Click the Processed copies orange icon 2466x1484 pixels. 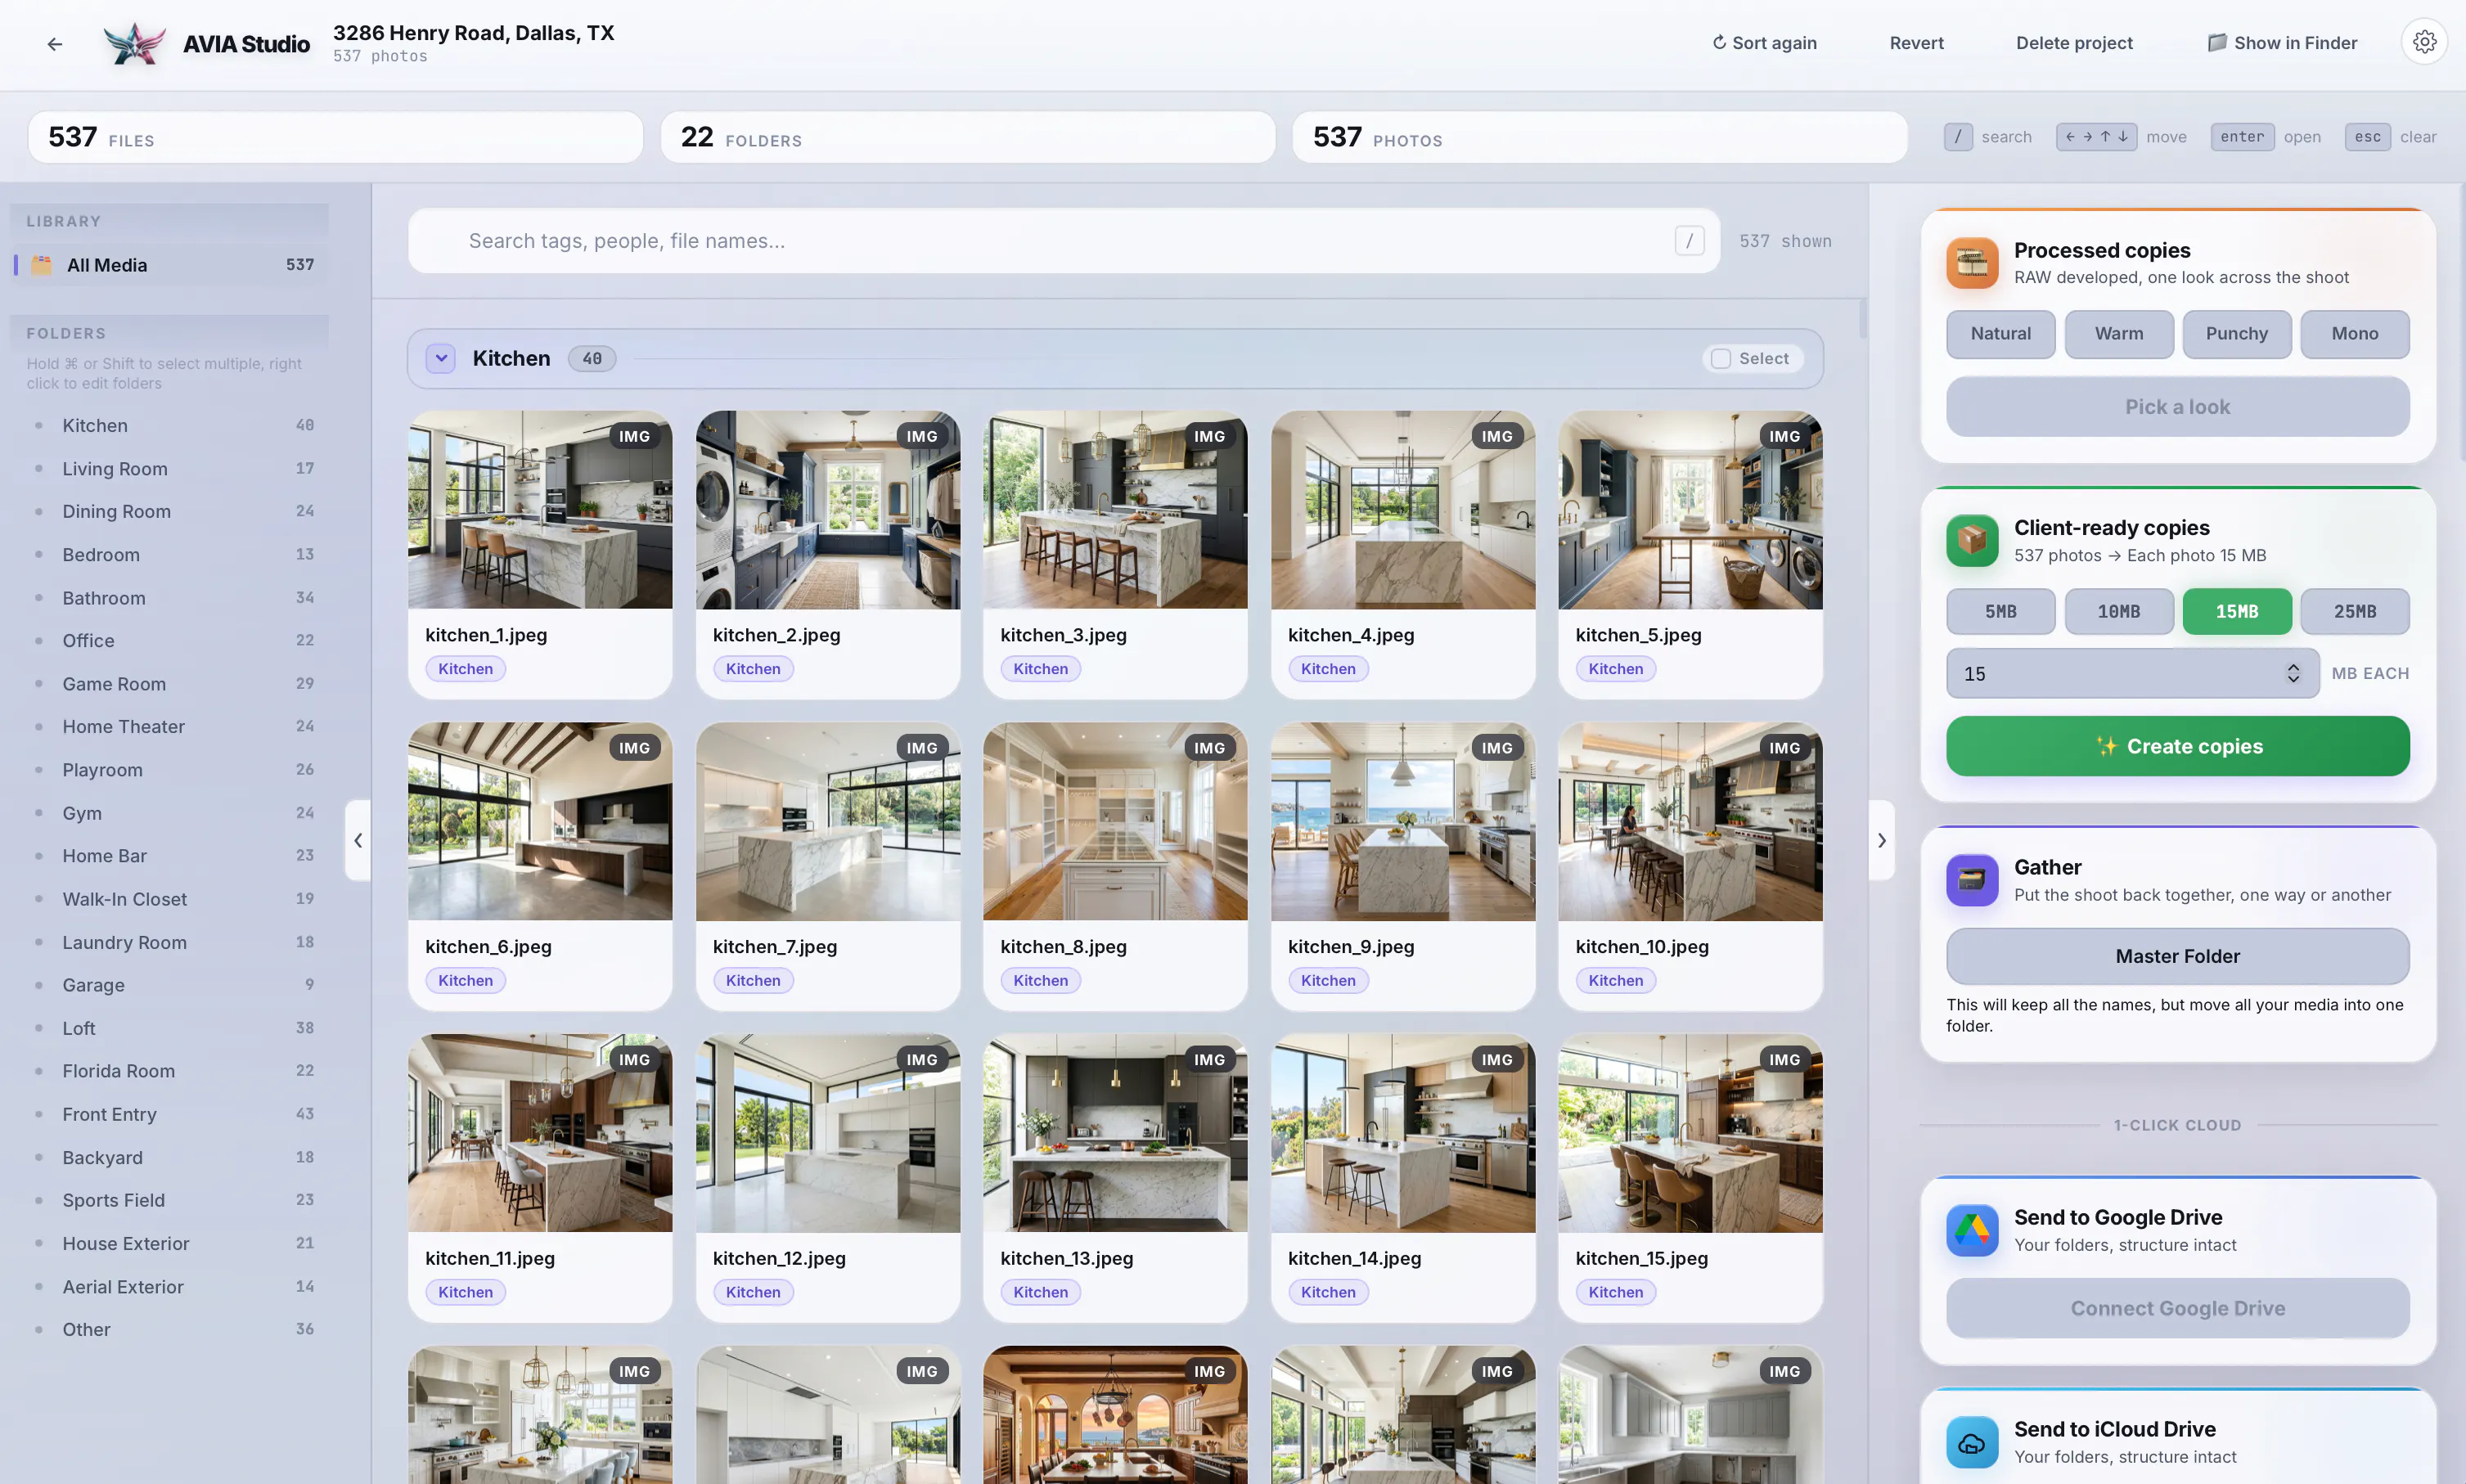click(1972, 263)
